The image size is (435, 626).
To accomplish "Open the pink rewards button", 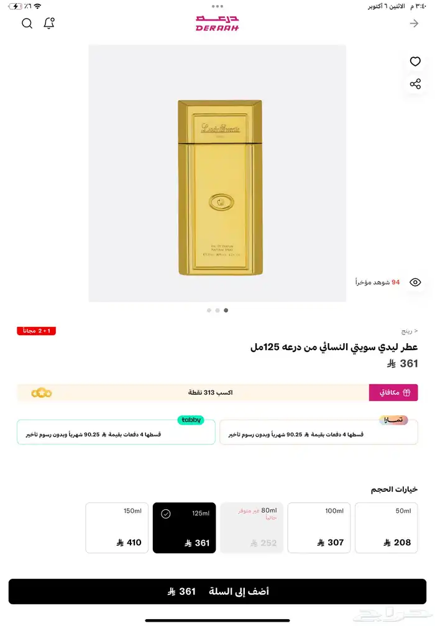I will point(393,392).
